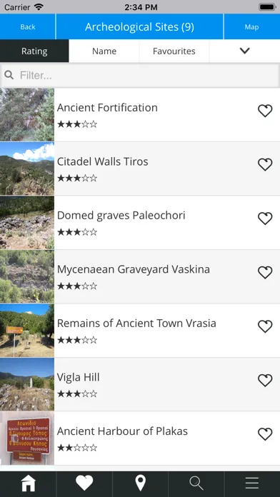Add Ancient Harbour of Plakas to favourites
This screenshot has width=280, height=497.
[x=265, y=434]
